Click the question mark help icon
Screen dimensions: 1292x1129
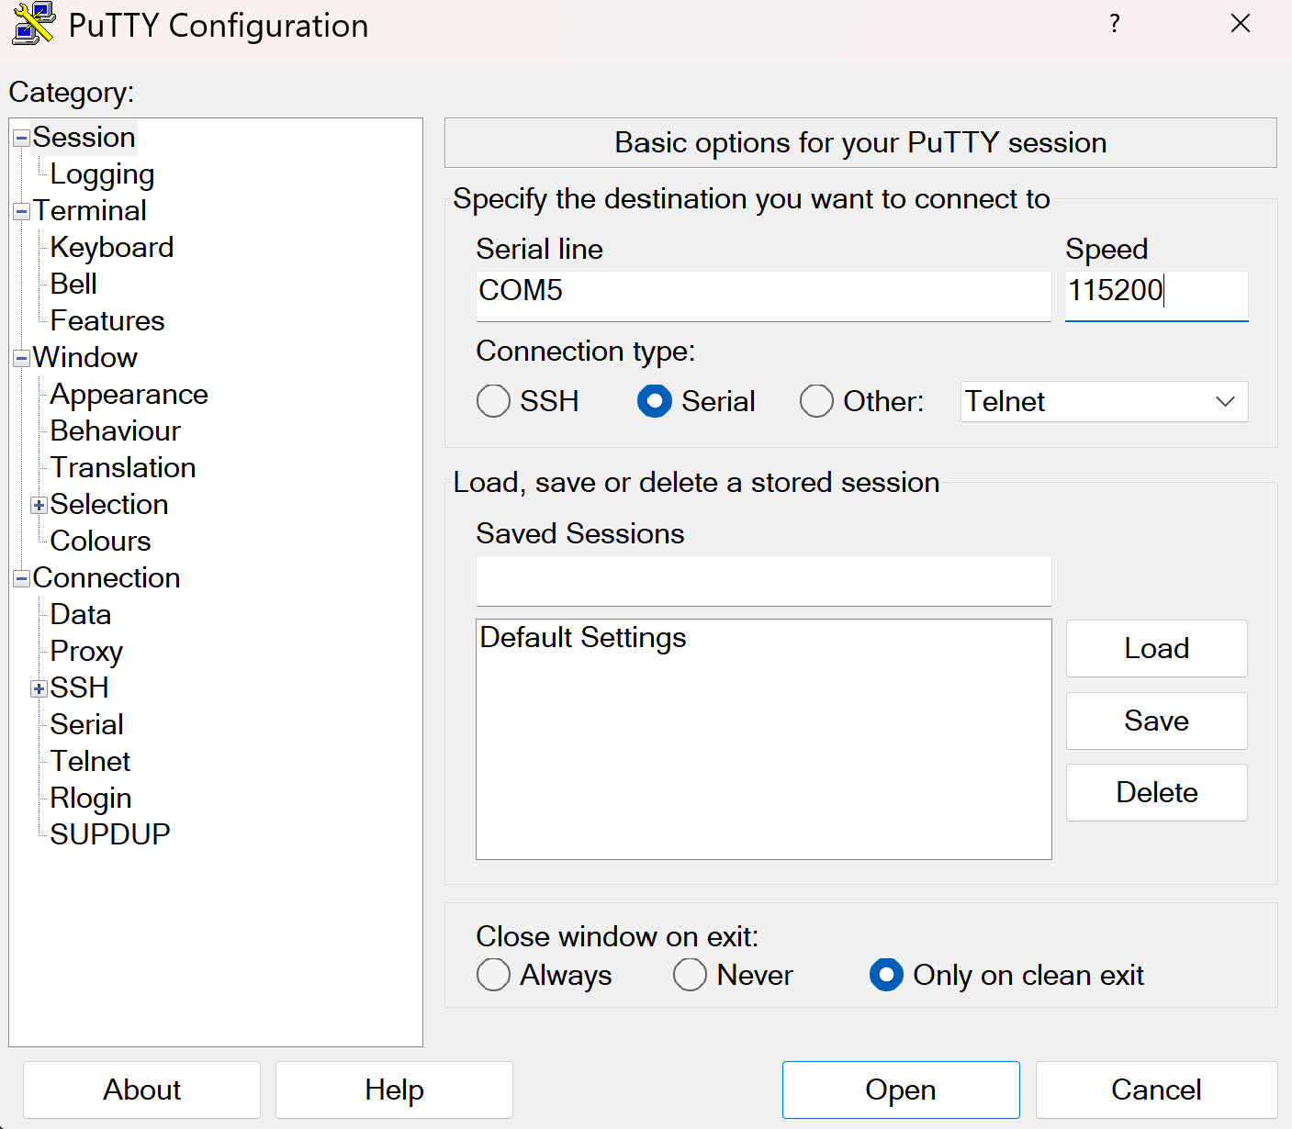click(x=1114, y=24)
